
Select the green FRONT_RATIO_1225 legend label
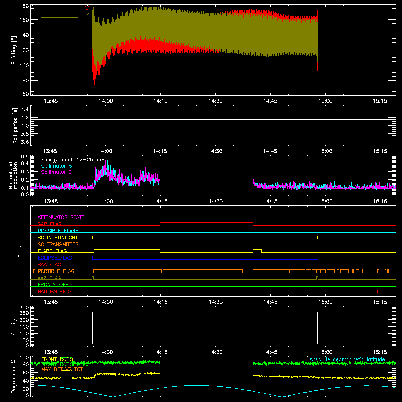click(x=65, y=364)
